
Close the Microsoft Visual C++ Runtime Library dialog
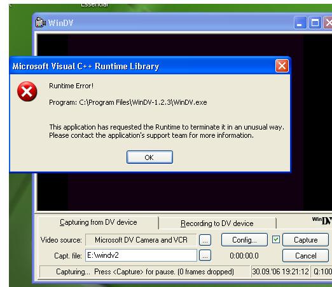(282, 66)
